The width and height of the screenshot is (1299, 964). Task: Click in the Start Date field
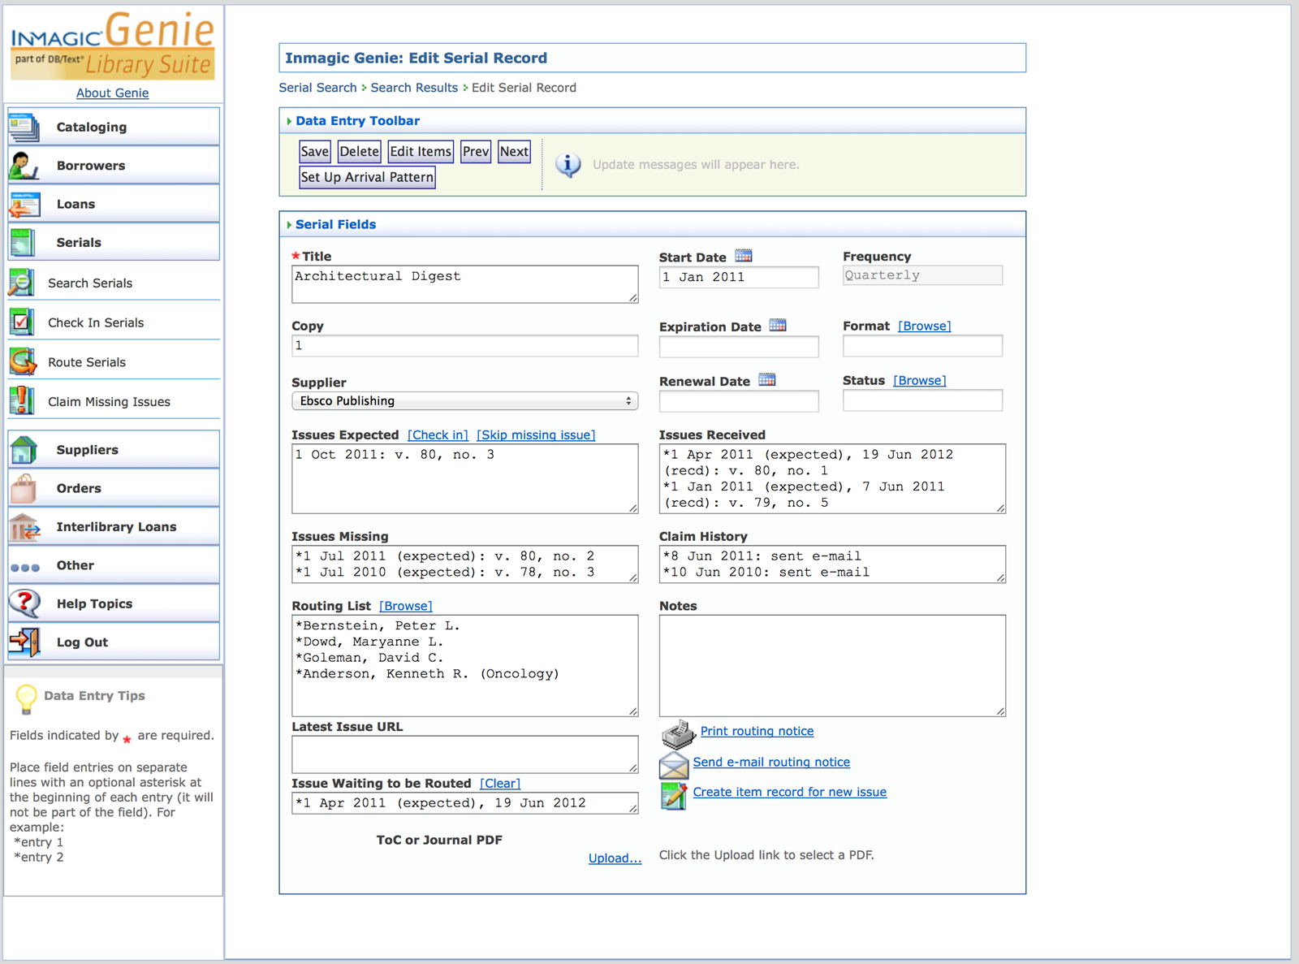click(739, 277)
